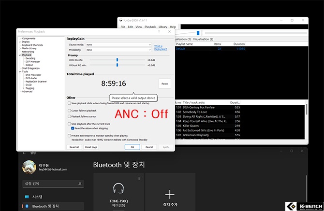Select DSD Processor under Tools
Viewport: 324px width, 211px height.
coord(33,75)
